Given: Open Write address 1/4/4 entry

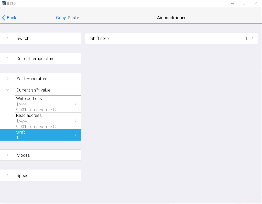Looking at the screenshot, I should [41, 104].
